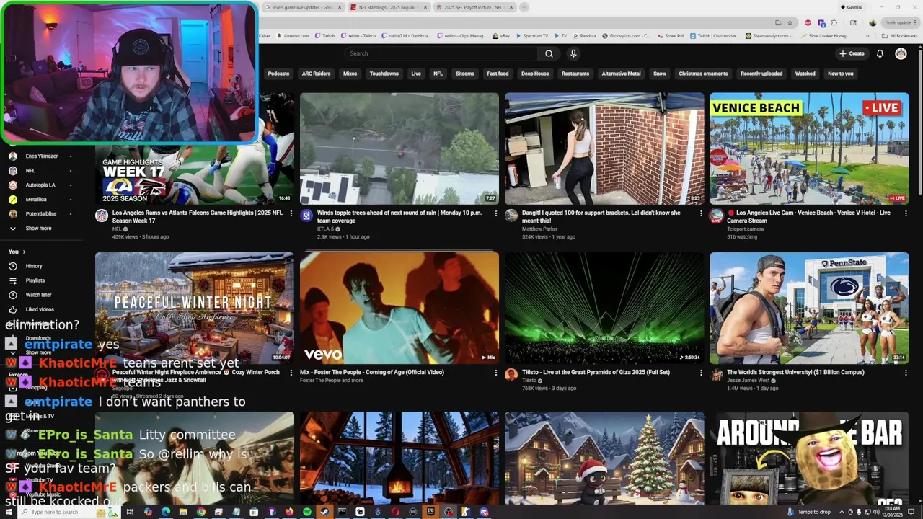Open Spotify from the taskbar
923x519 pixels.
(307, 512)
